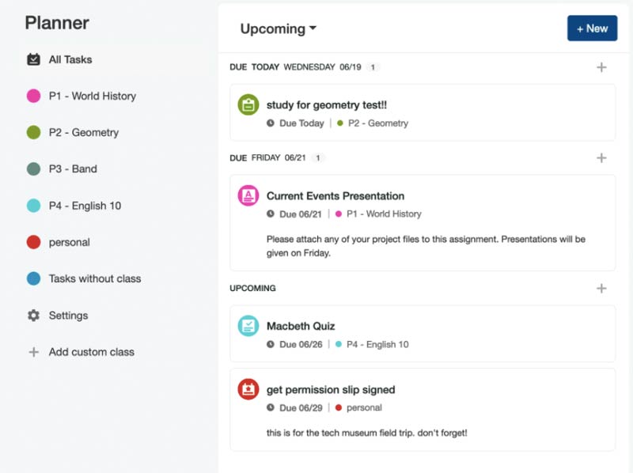The image size is (633, 473).
Task: Click the teal Macbeth Quiz icon
Action: [x=248, y=326]
